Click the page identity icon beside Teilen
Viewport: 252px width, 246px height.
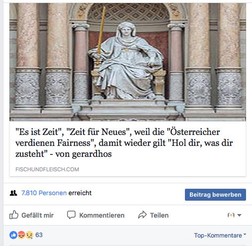[231, 215]
